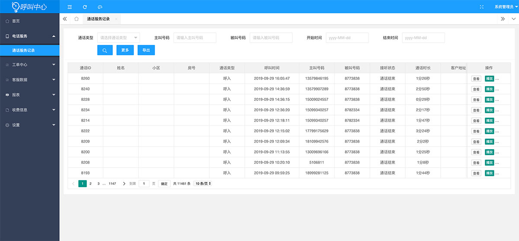Image resolution: width=519 pixels, height=241 pixels.
Task: Click the 导出 button
Action: 146,50
